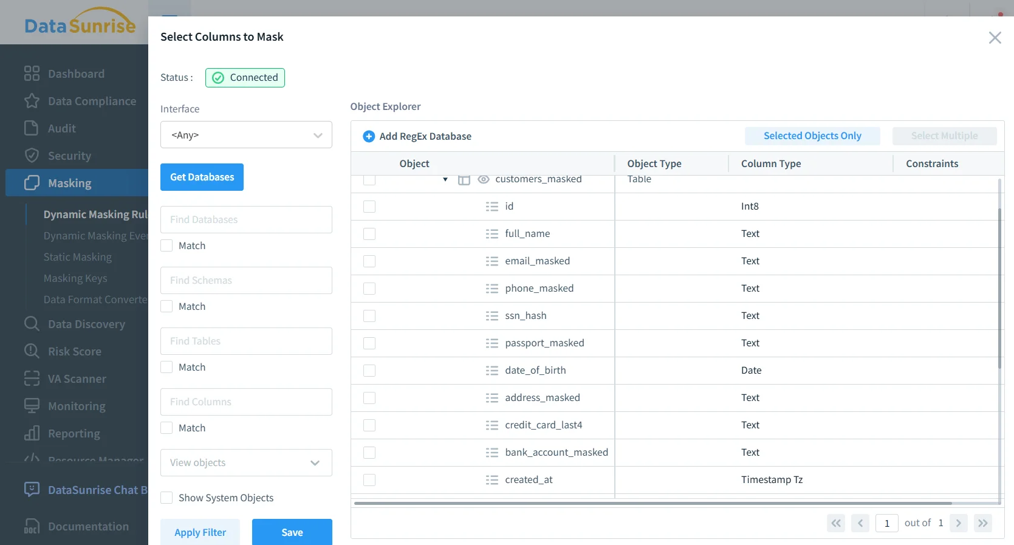This screenshot has height=545, width=1014.
Task: Click the eye icon beside customers_masked
Action: (484, 180)
